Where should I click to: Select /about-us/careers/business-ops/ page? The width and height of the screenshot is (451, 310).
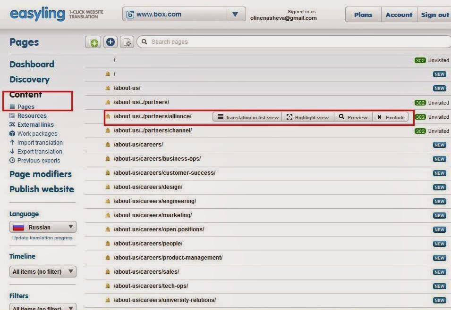click(x=157, y=158)
